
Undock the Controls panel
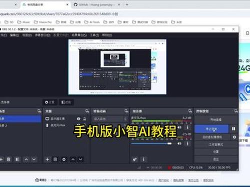[x=236, y=111]
